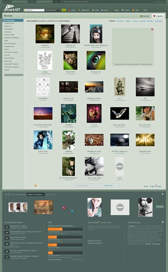Go to Previous Page
Viewport: 168px width, 272px height.
click(x=82, y=185)
